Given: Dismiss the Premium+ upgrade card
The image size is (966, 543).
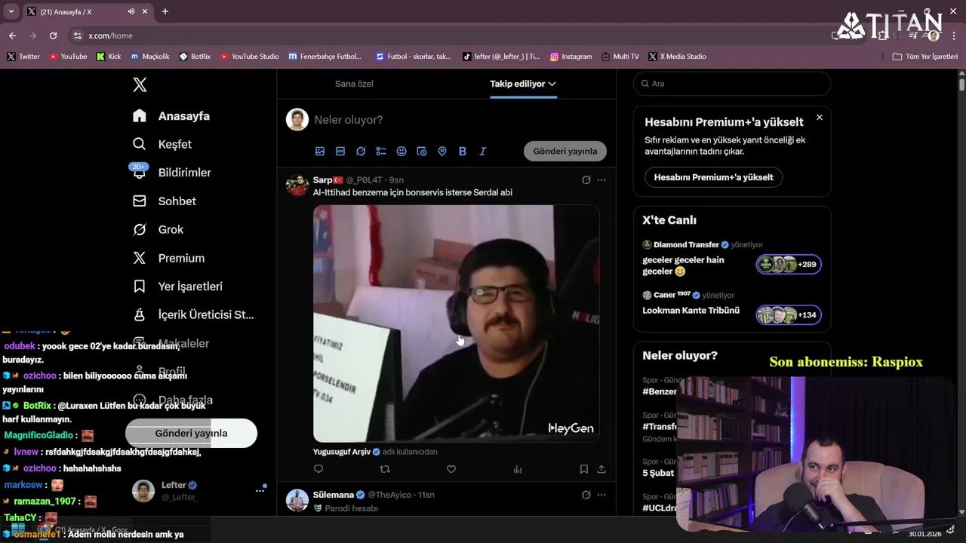Looking at the screenshot, I should (820, 118).
